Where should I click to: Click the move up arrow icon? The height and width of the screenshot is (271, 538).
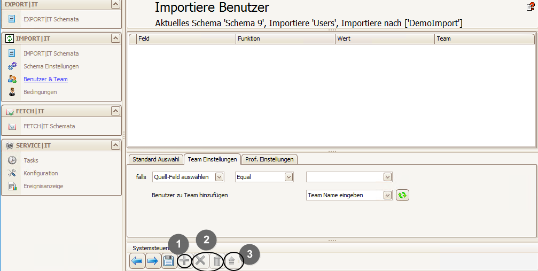232,261
